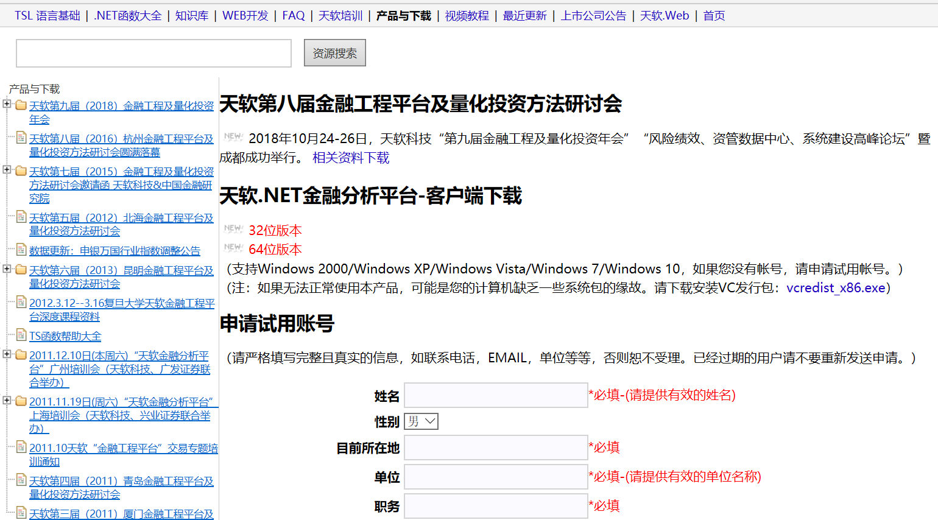Select WEB开发 in the top navigation
This screenshot has height=520, width=938.
(245, 16)
